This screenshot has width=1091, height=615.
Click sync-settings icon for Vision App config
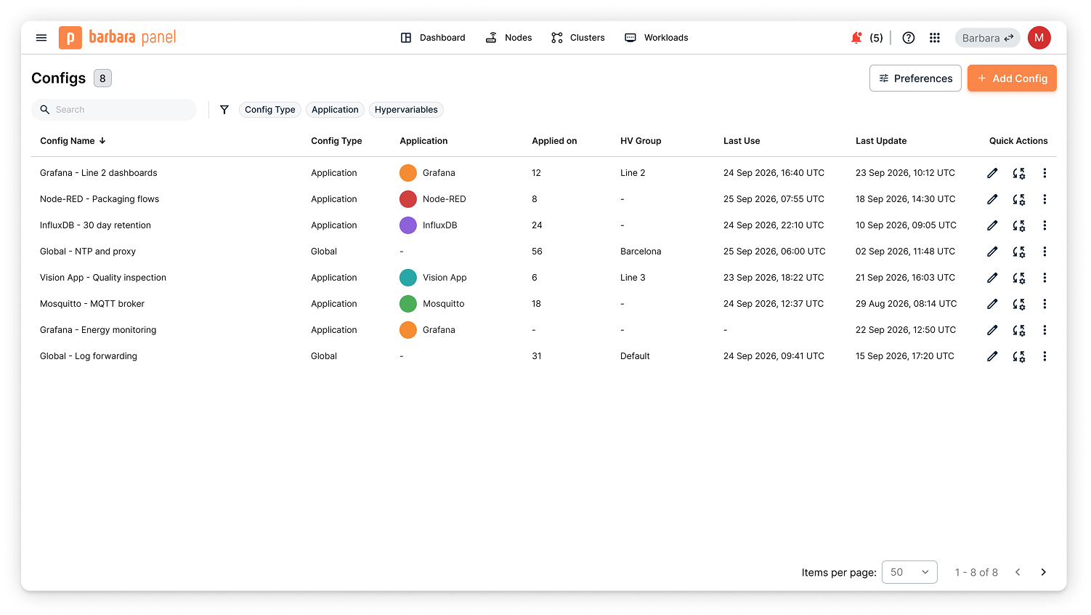click(x=1019, y=278)
